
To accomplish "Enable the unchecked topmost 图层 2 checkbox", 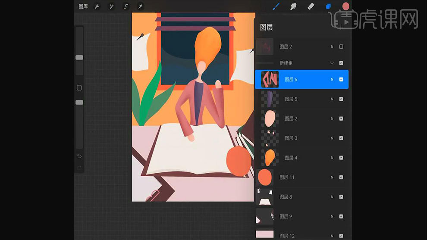I will [x=341, y=47].
